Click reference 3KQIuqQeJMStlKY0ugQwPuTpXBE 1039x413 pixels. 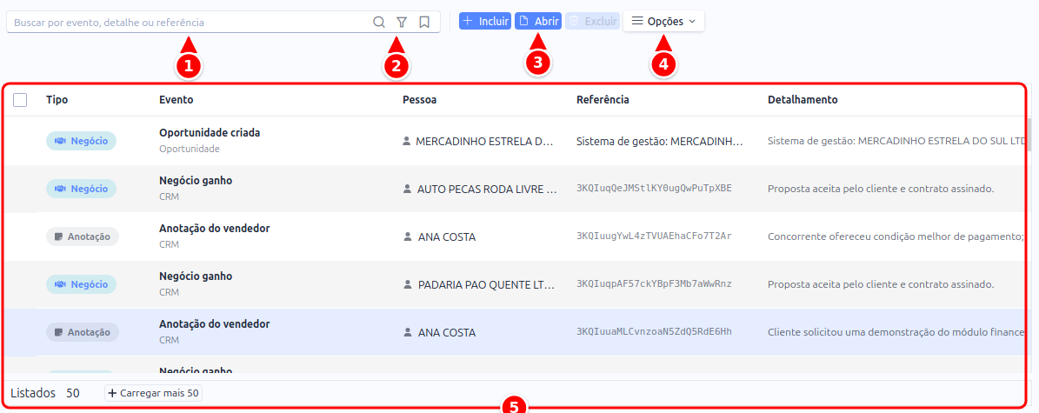654,188
